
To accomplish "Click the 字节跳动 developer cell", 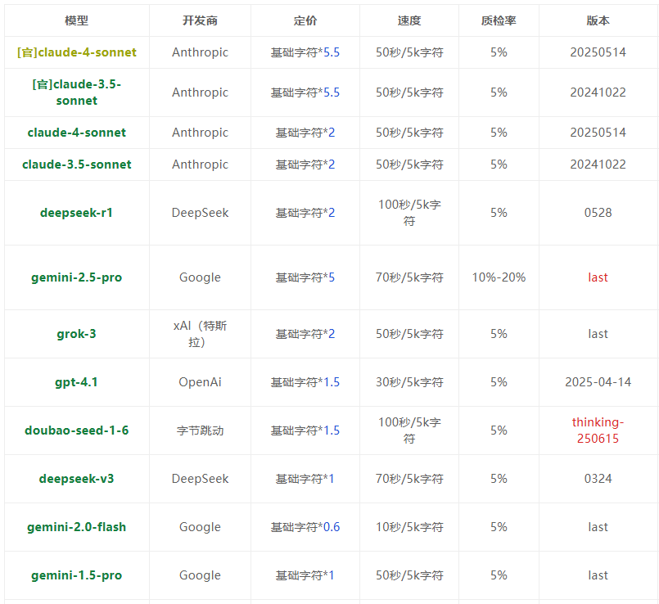I will [200, 430].
